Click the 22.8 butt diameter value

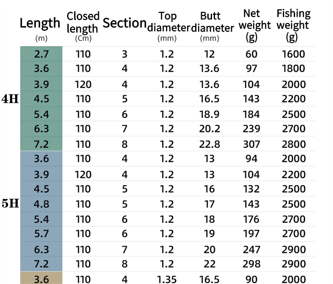(209, 145)
